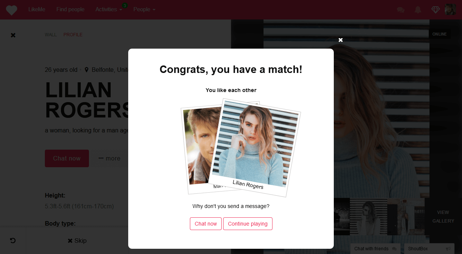Viewport: 462px width, 254px height.
Task: Open VIEW GALLERY link
Action: tap(443, 217)
